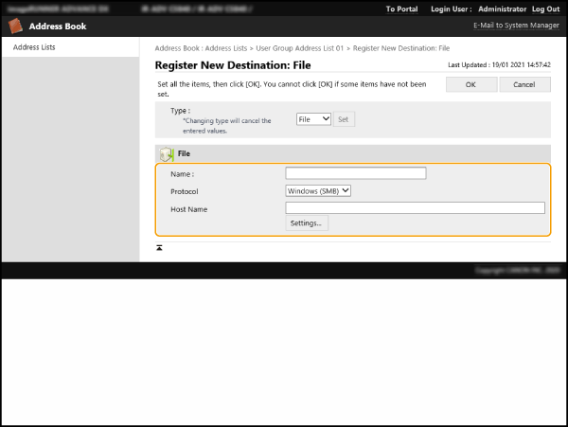Click into the Host Name field
The height and width of the screenshot is (427, 568).
(415, 208)
